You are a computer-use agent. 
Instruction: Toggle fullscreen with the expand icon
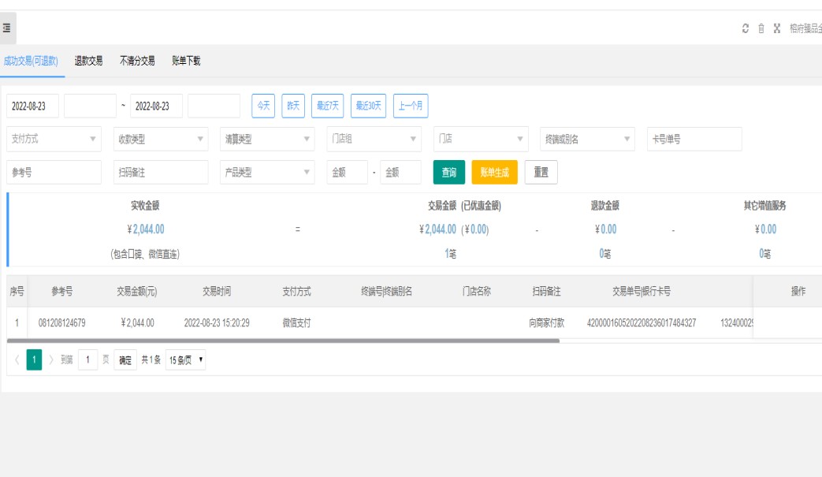[777, 28]
